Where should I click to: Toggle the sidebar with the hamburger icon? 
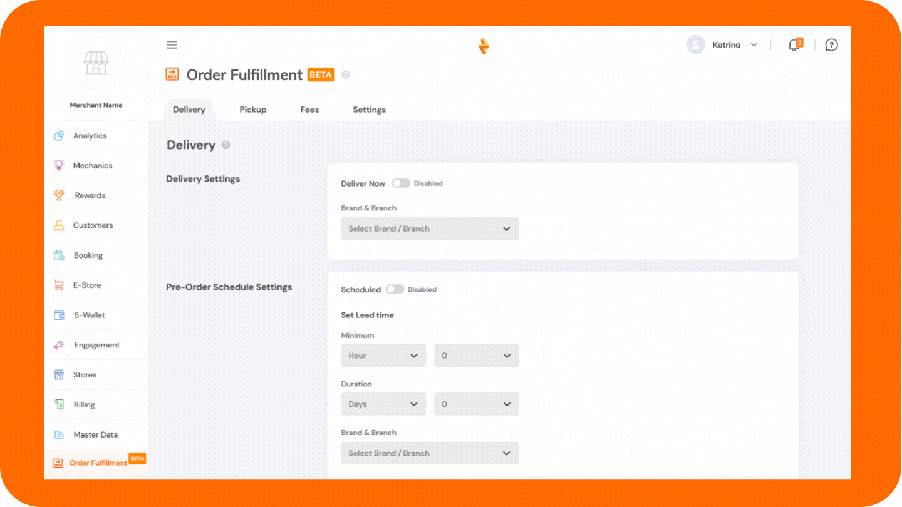172,44
